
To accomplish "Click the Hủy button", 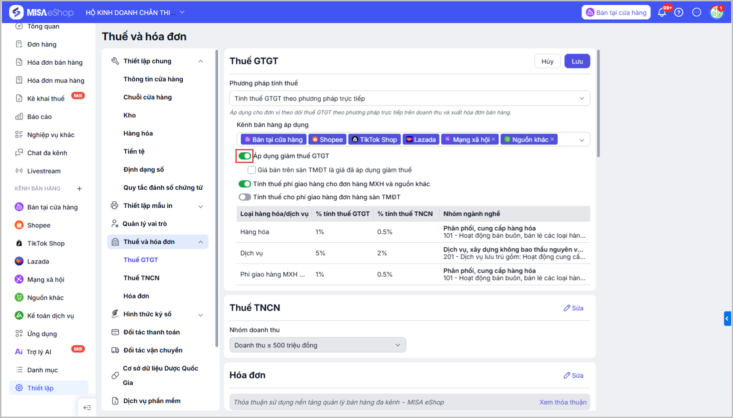I will [547, 61].
